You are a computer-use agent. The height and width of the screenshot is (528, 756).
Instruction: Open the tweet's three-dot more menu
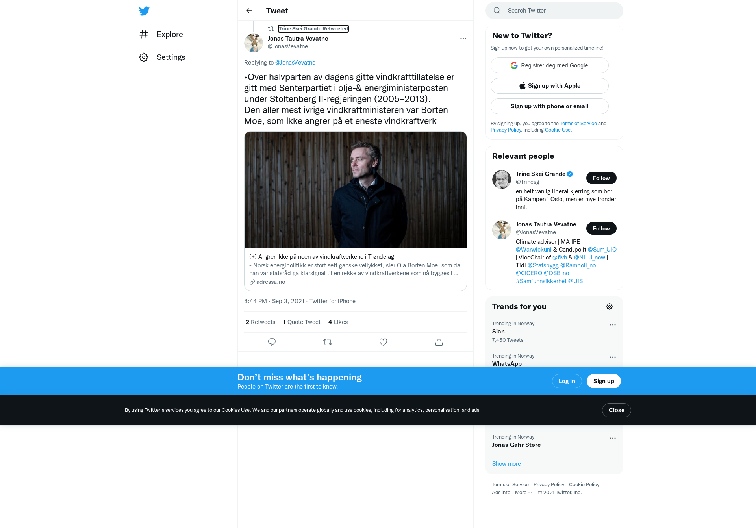point(463,39)
